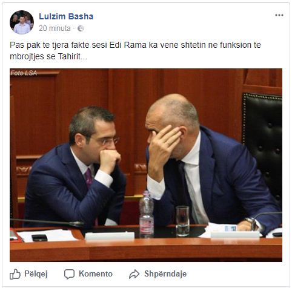Viewport: 292px width, 288px height.
Task: Click the Foto LSA watermark text
Action: point(24,73)
